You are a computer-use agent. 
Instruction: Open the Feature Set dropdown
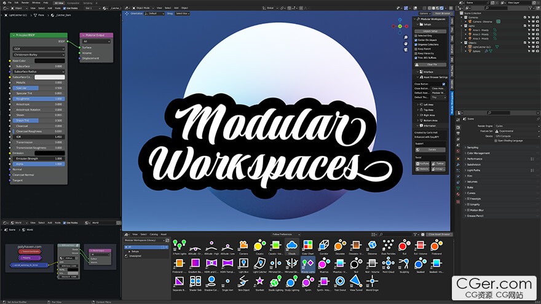point(516,131)
